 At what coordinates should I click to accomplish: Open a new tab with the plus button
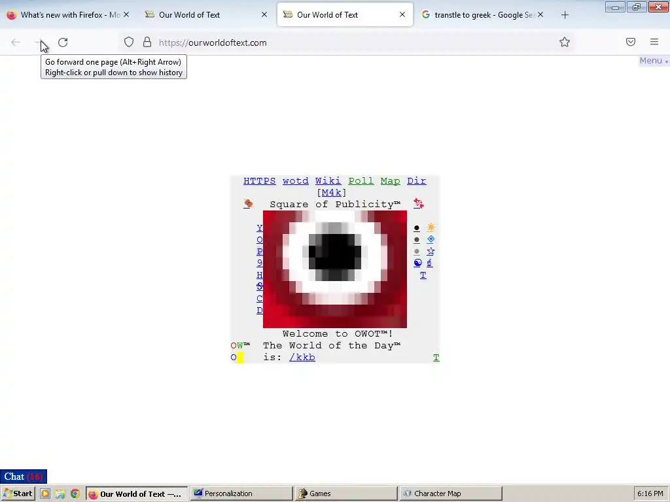[565, 15]
